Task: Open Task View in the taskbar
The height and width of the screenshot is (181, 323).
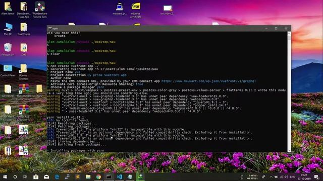Action: 25,176
